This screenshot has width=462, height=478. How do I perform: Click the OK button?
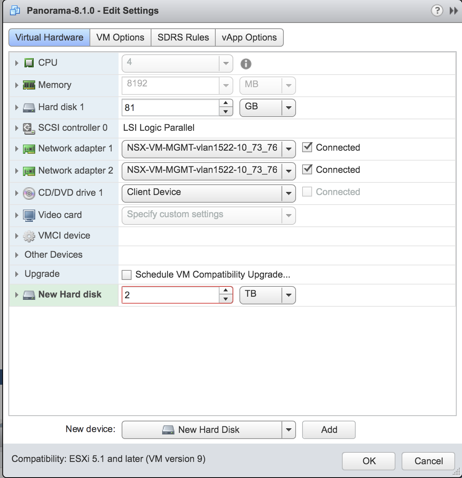(369, 461)
